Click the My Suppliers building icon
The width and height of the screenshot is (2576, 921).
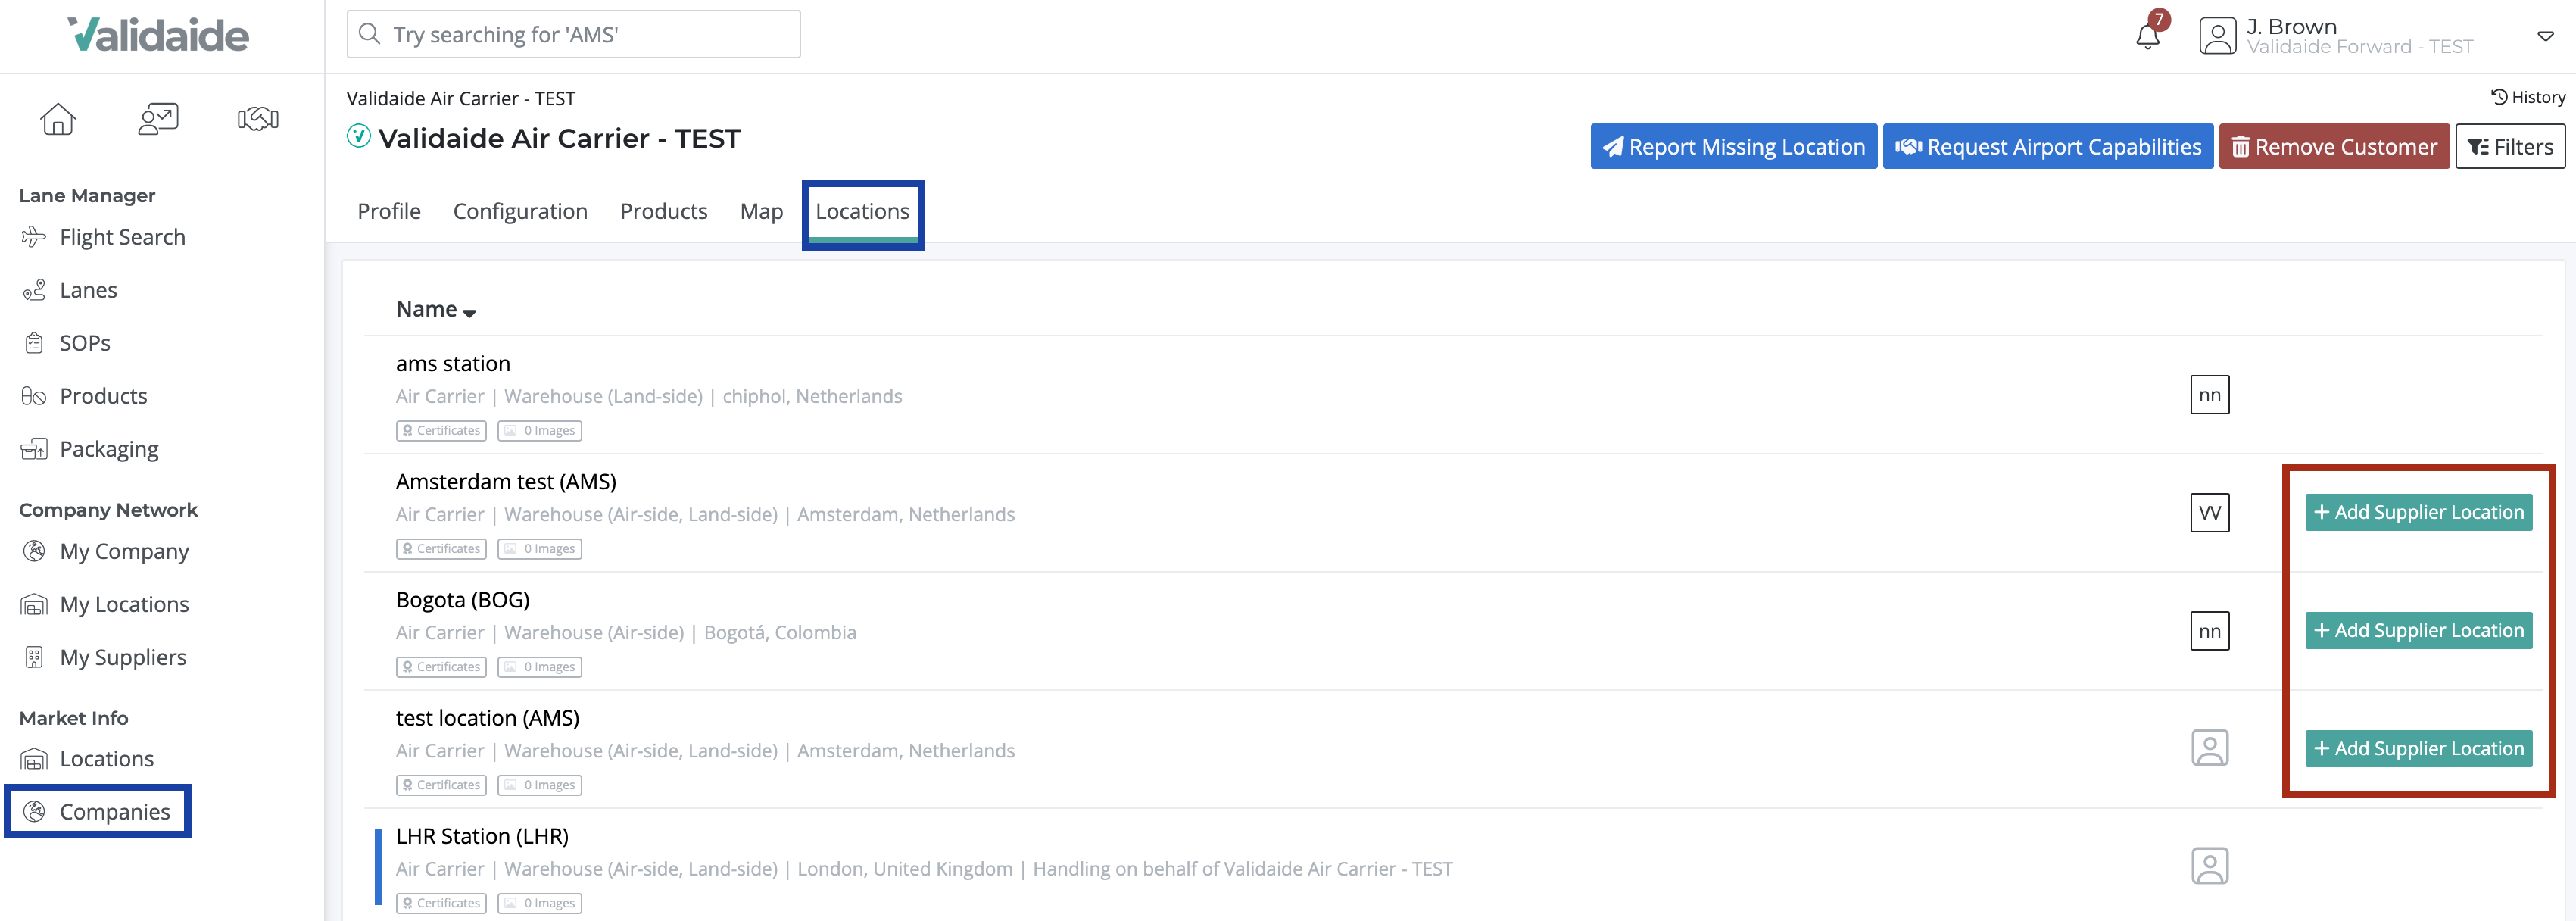click(x=34, y=657)
